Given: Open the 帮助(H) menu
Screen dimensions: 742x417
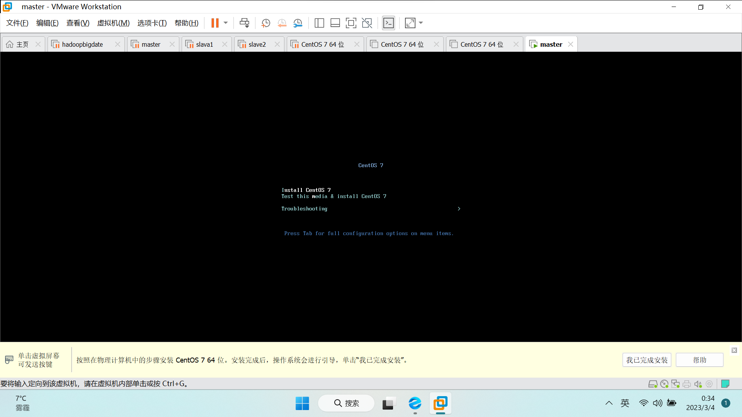Looking at the screenshot, I should click(x=187, y=23).
